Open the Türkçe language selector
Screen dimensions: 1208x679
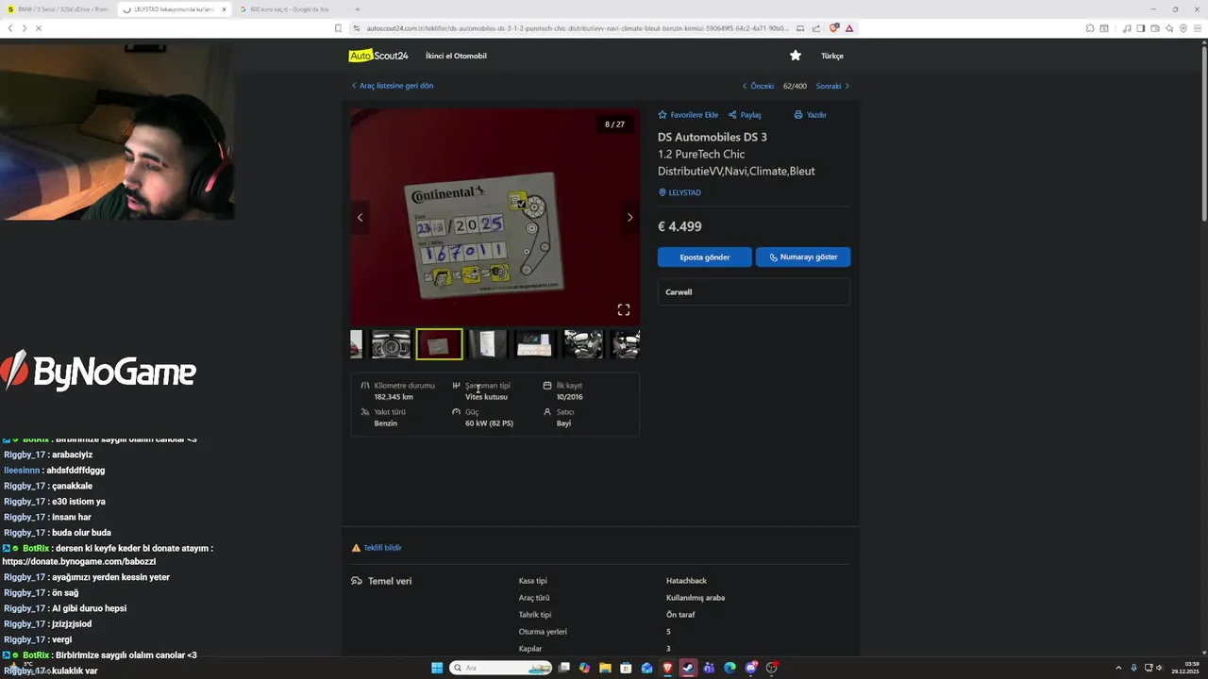tap(831, 56)
